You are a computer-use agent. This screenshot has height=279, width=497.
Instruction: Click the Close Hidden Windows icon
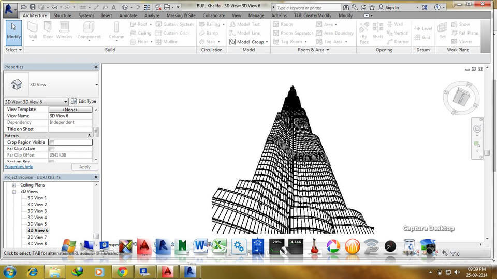point(158,7)
